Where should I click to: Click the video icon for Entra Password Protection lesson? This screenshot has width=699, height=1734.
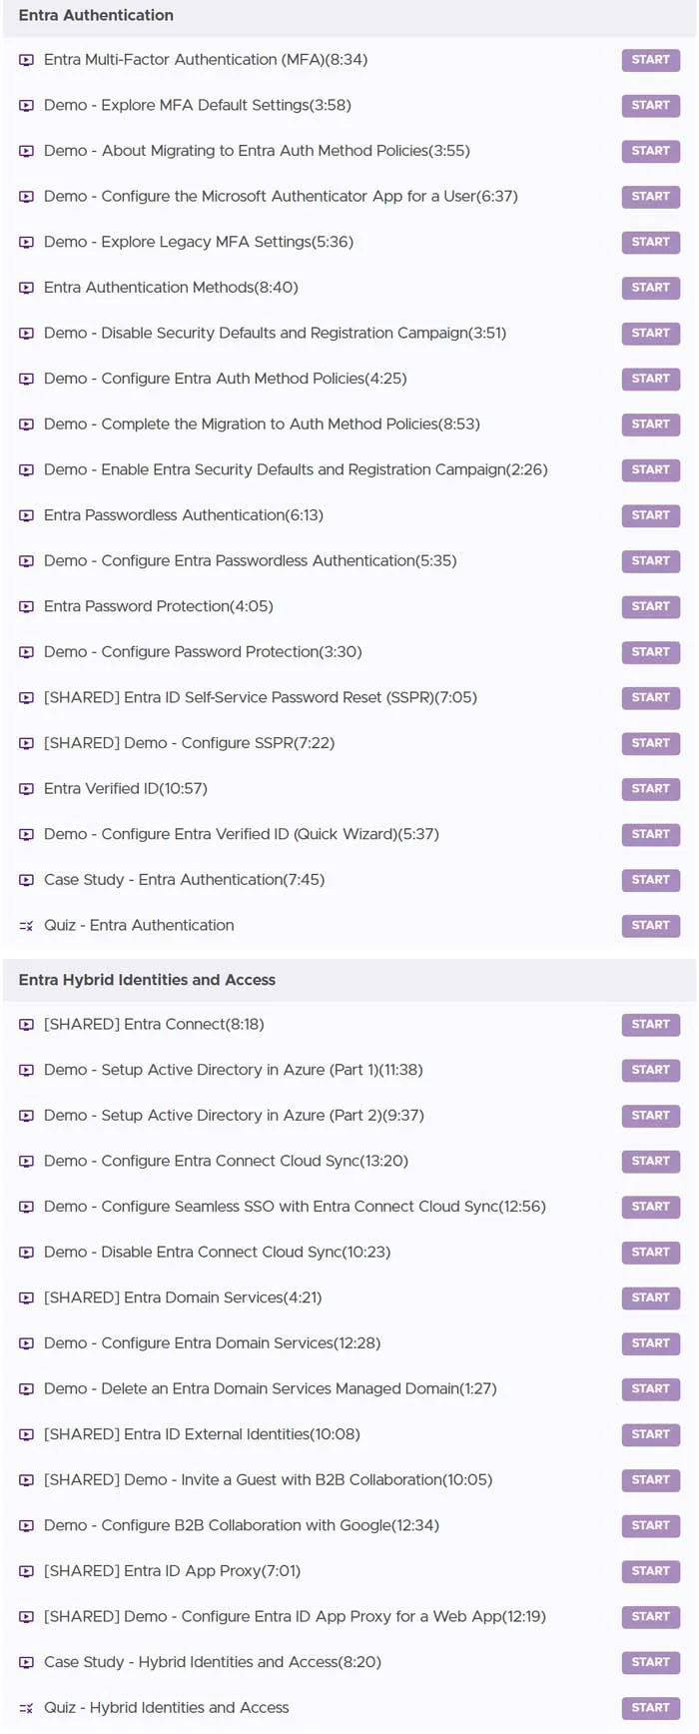27,606
